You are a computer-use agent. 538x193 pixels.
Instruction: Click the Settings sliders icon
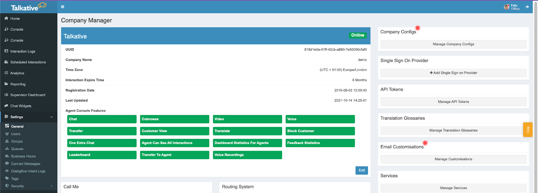point(6,117)
